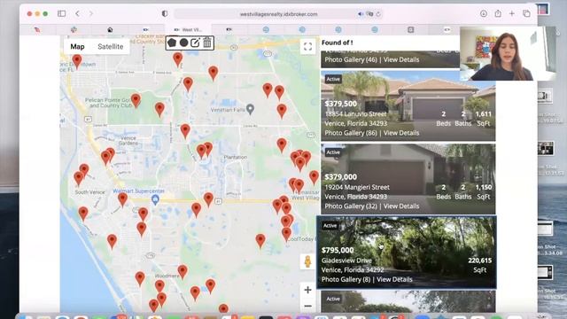The height and width of the screenshot is (319, 567).
Task: Click the trash delete shape icon
Action: (207, 43)
